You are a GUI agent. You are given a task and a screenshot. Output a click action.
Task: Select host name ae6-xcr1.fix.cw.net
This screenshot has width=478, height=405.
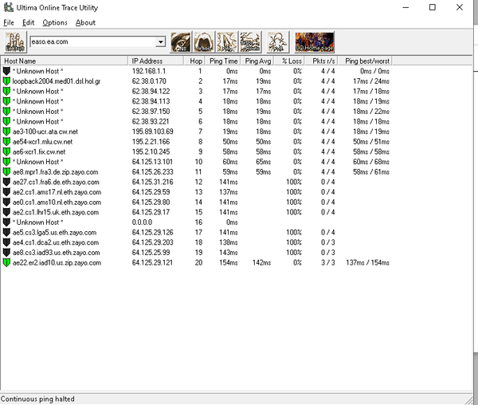(39, 151)
